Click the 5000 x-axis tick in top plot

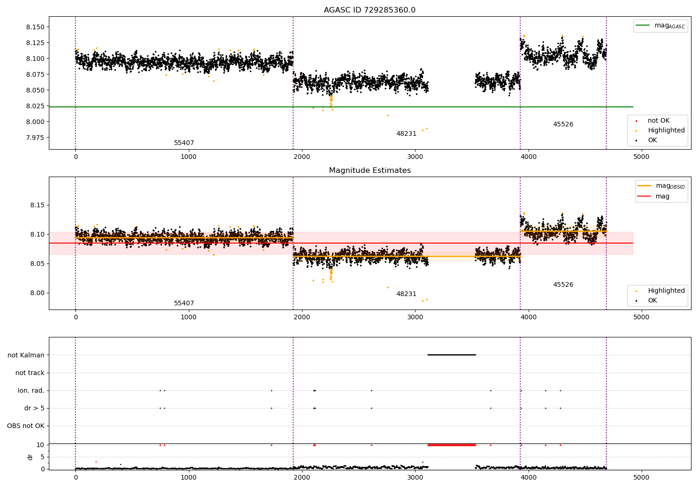[x=641, y=157]
